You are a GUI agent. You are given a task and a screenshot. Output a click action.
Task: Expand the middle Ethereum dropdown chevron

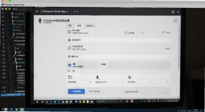(x=122, y=82)
